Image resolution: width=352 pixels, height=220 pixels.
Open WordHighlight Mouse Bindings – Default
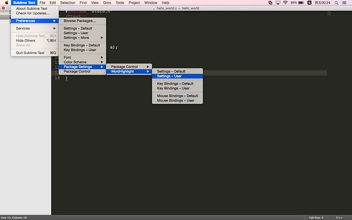pyautogui.click(x=177, y=96)
